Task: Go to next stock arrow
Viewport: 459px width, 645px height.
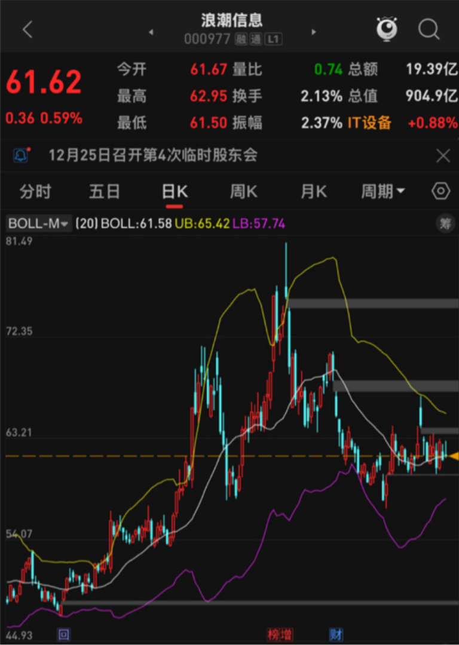Action: click(x=314, y=32)
